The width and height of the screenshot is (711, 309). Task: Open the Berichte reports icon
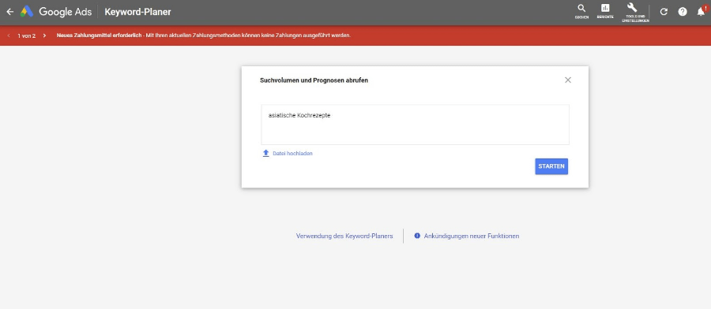pos(605,11)
